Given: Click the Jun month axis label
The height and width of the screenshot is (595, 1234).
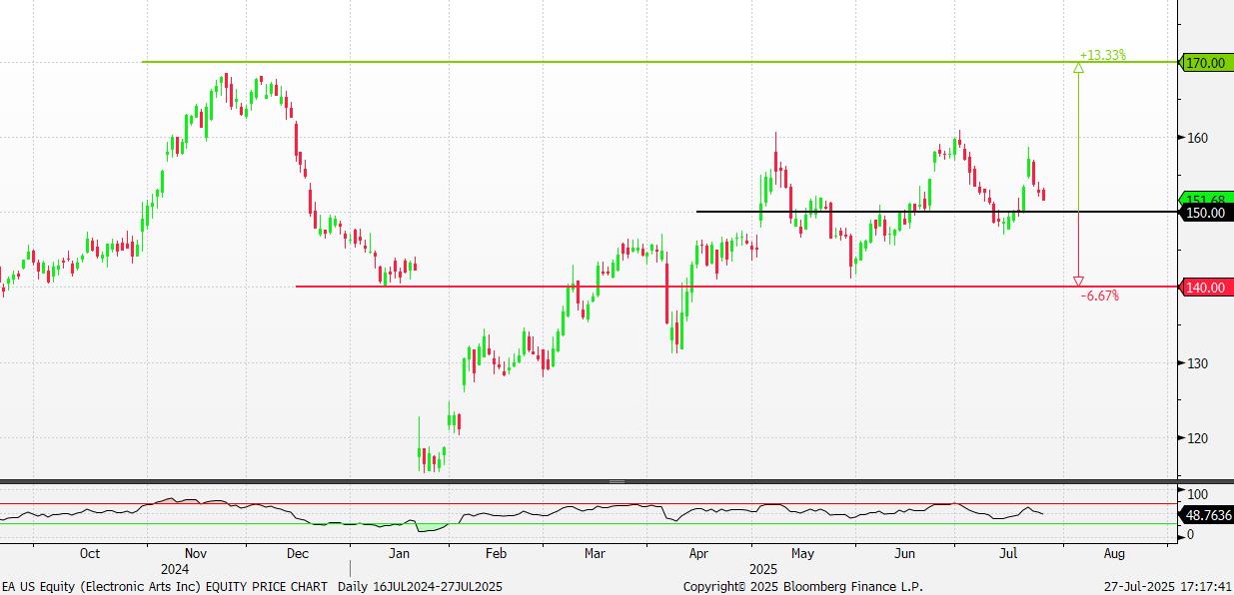Looking at the screenshot, I should point(905,553).
